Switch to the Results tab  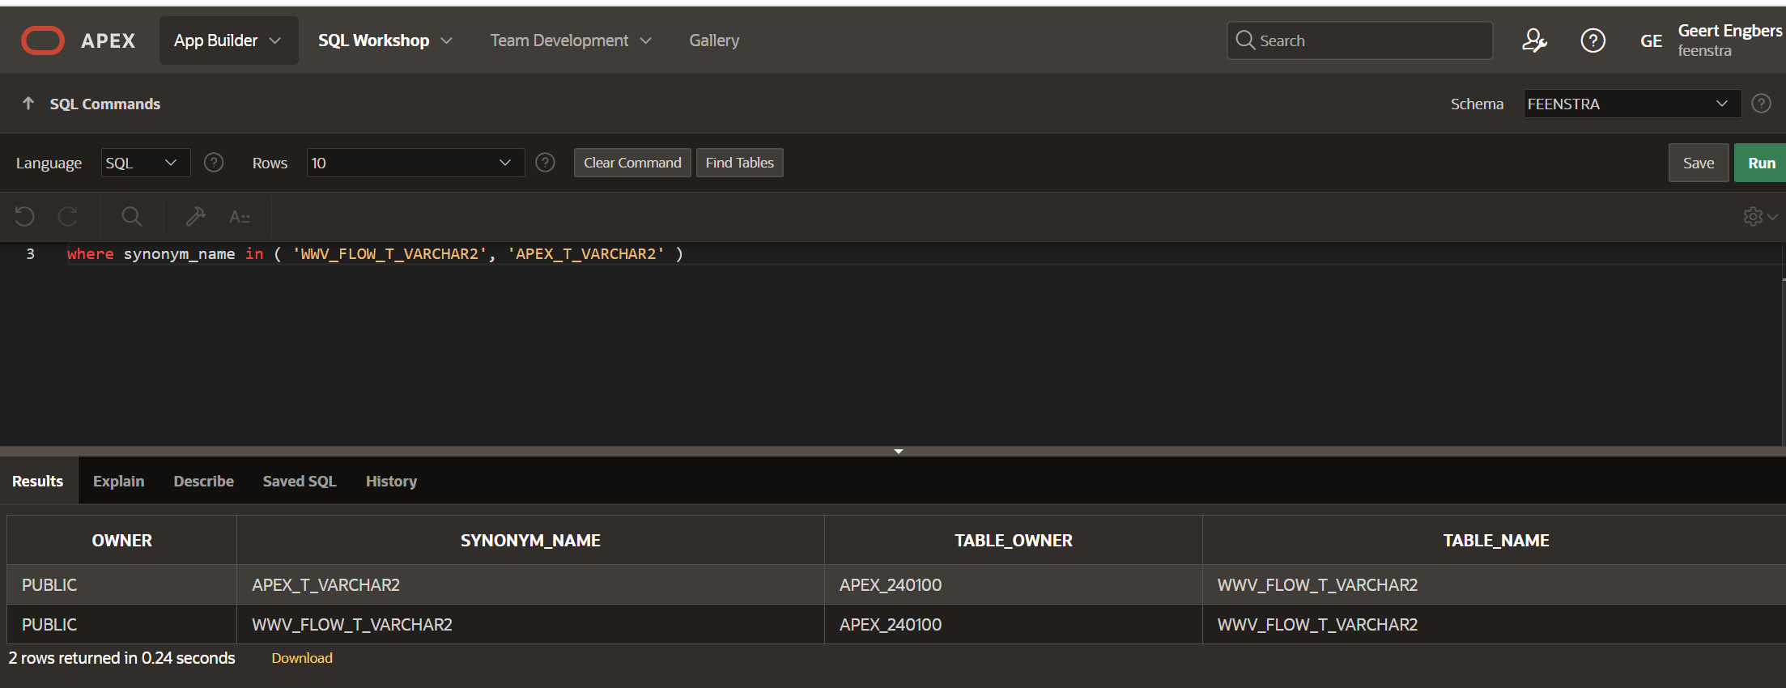[38, 481]
